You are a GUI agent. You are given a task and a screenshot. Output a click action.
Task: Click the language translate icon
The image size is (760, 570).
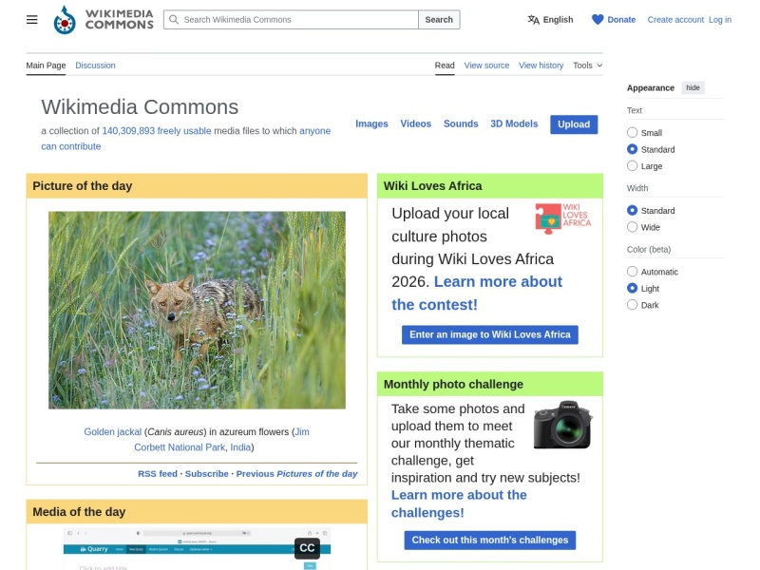tap(533, 20)
